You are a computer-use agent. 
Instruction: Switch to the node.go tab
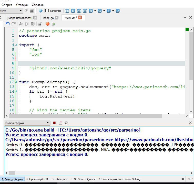point(48,18)
